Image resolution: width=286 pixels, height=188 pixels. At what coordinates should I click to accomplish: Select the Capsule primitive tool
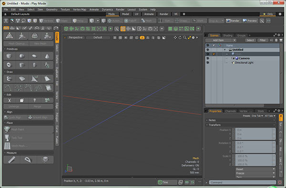click(34, 65)
